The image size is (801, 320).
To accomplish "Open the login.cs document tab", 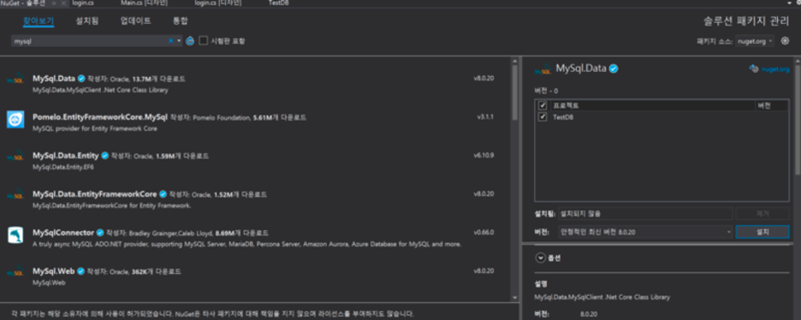I will coord(82,3).
